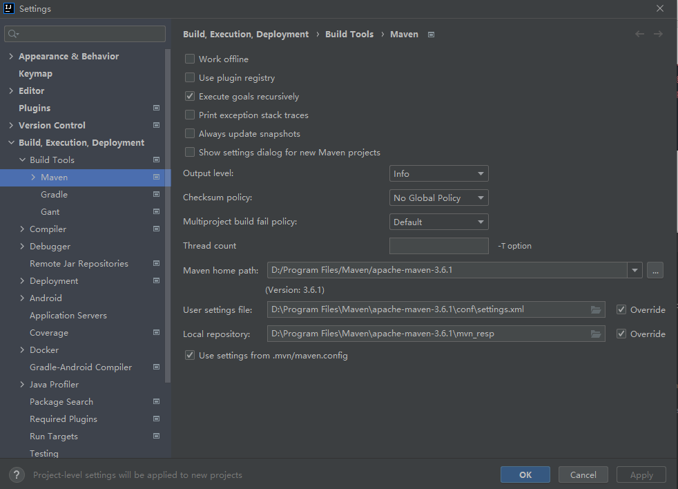Click the search magnifier icon in settings search
678x489 pixels.
(x=13, y=34)
